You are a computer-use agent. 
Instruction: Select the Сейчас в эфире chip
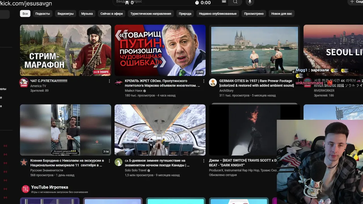(x=111, y=14)
